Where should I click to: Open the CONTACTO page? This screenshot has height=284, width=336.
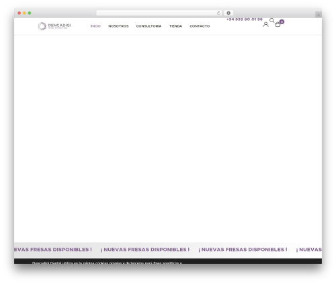(x=200, y=26)
